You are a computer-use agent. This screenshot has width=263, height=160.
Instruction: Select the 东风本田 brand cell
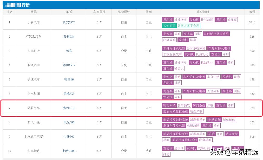[x=34, y=65]
